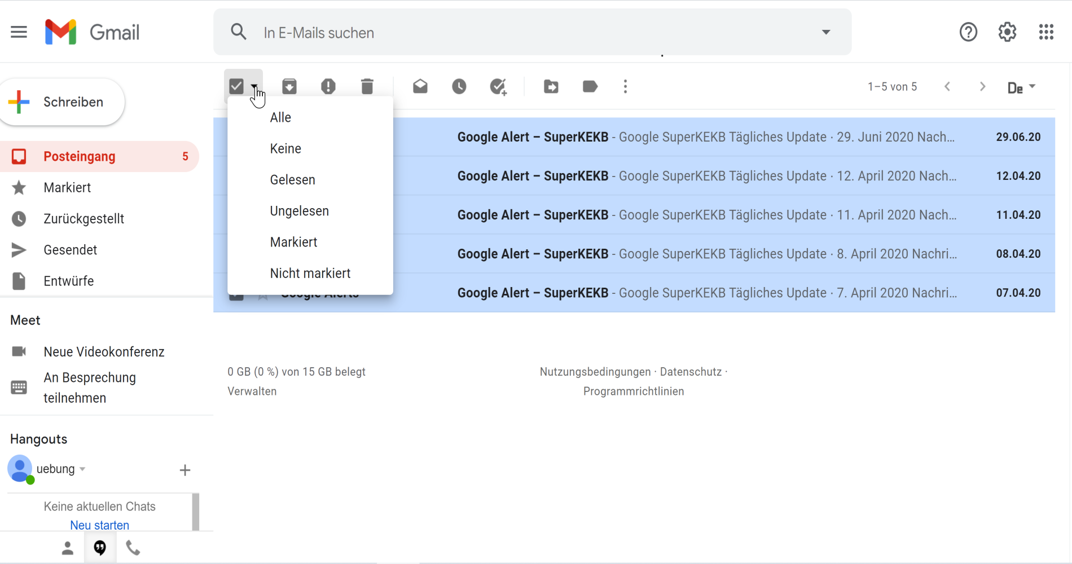Choose Markiert from selection menu
1072x564 pixels.
pos(310,242)
